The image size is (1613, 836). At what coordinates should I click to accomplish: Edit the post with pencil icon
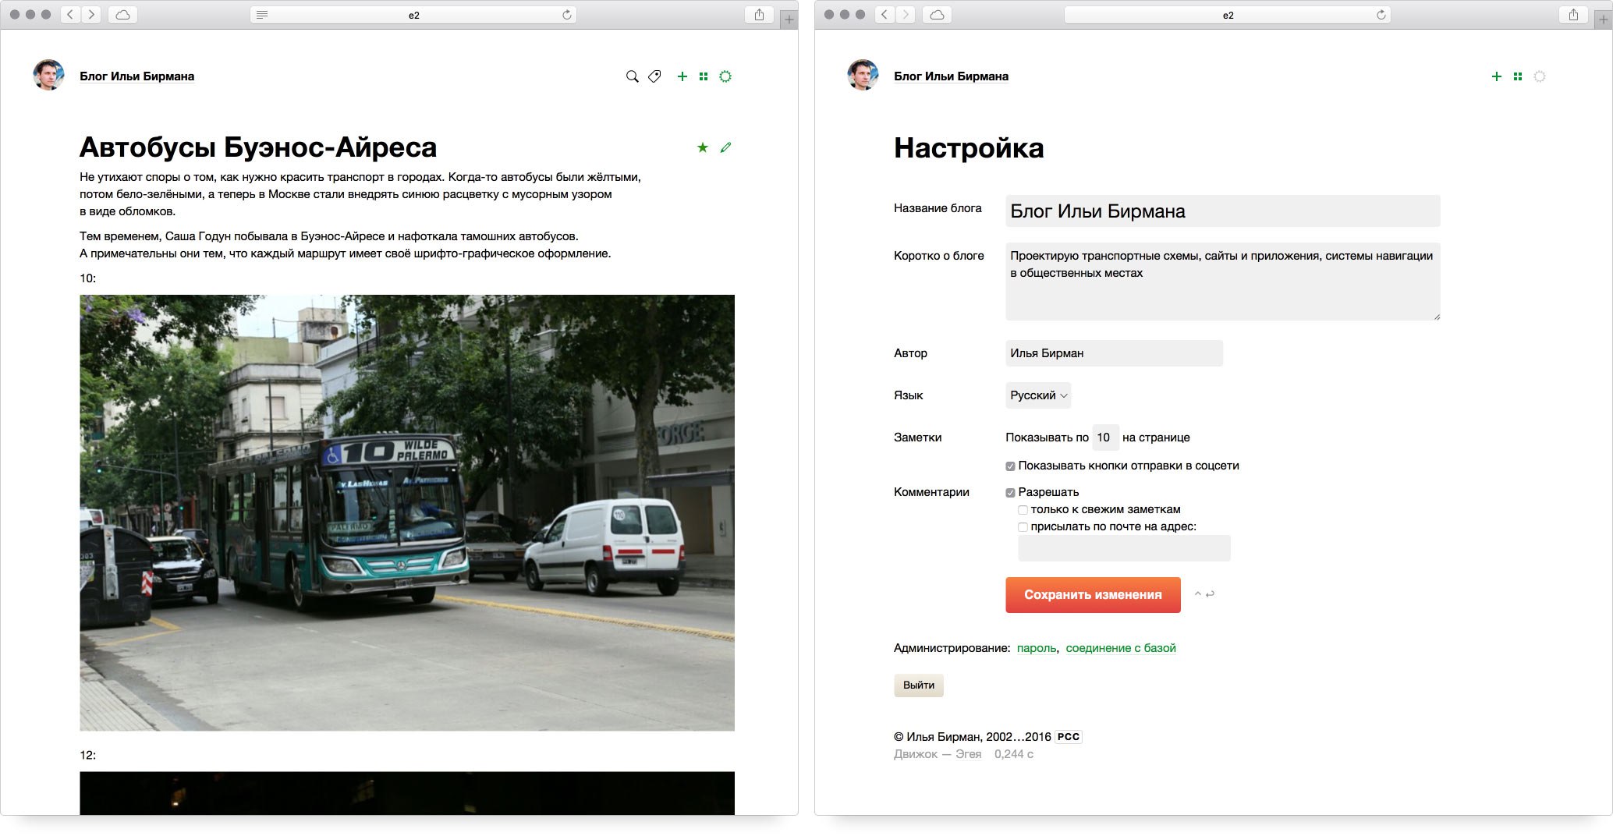click(725, 147)
